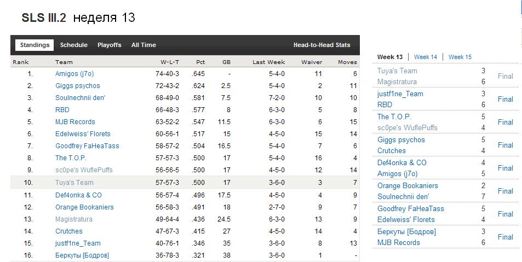Select the All Time tab

click(x=144, y=45)
